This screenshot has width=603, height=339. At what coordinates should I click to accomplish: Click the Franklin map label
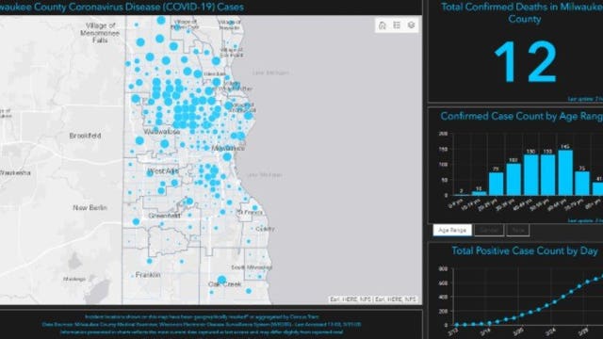pos(148,275)
